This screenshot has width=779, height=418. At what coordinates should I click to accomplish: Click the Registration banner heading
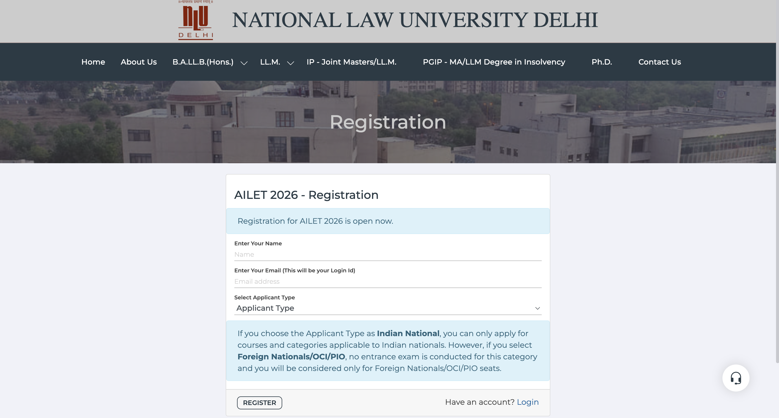click(387, 122)
